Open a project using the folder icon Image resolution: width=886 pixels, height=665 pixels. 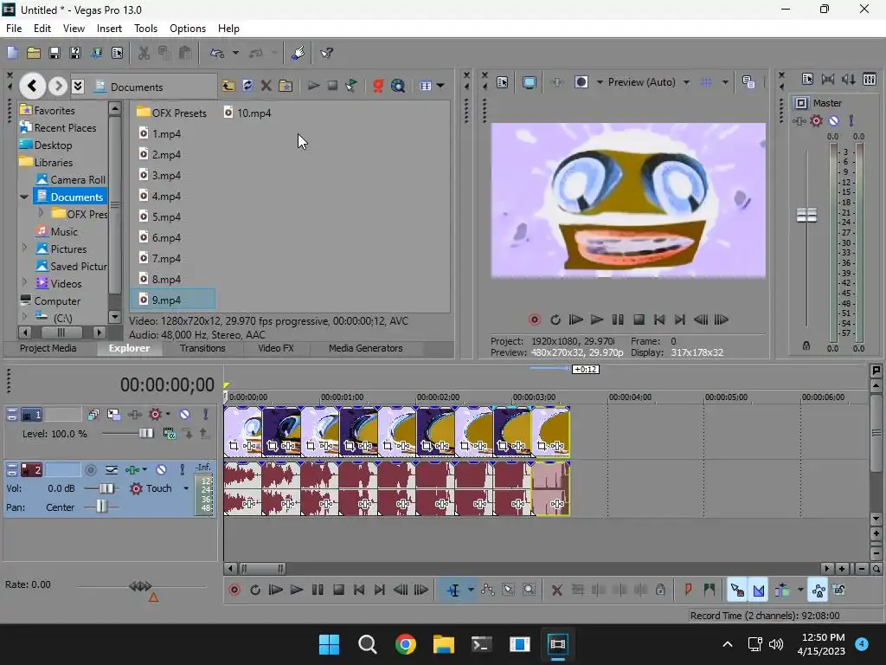pos(34,53)
